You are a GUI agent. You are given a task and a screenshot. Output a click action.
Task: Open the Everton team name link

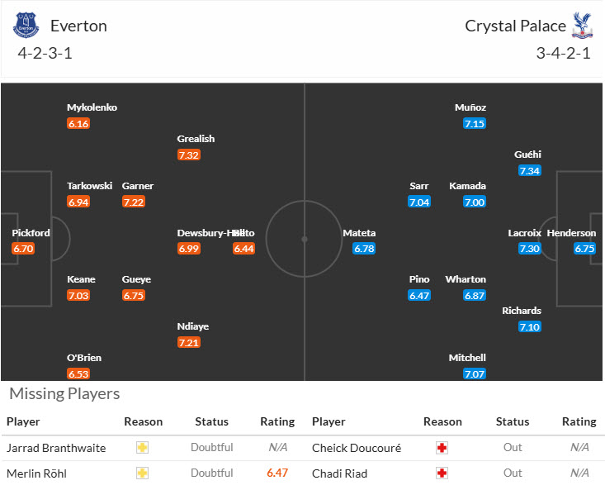pos(78,26)
